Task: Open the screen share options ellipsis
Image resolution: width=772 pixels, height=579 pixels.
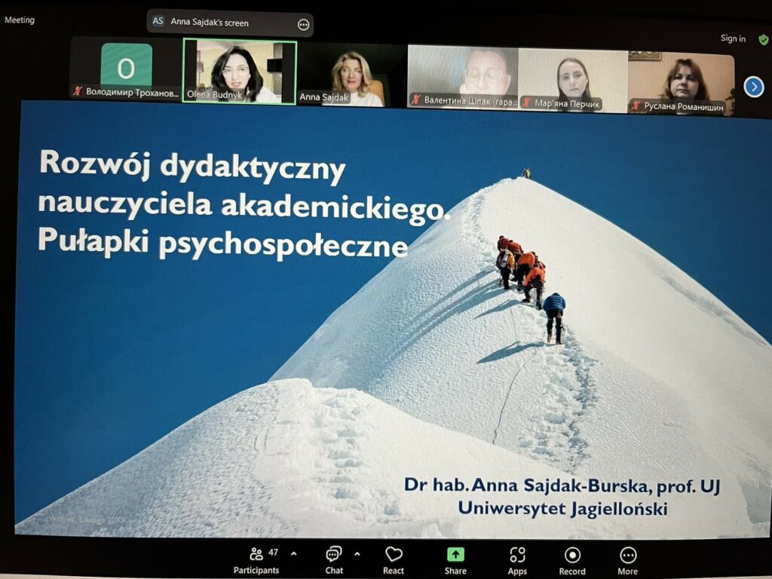Action: (x=303, y=24)
